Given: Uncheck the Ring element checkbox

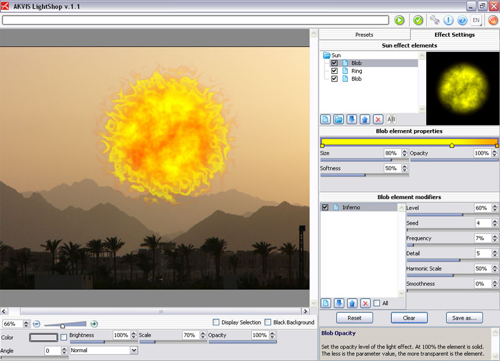Looking at the screenshot, I should coord(334,71).
